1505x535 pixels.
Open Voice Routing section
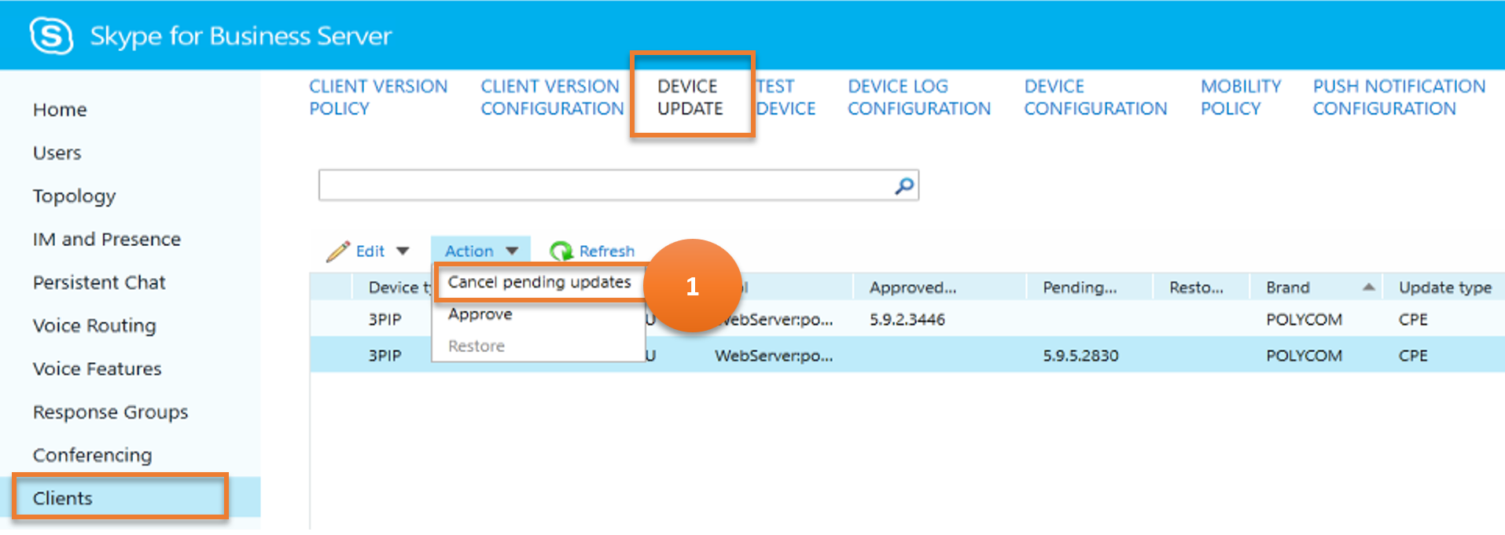pos(94,326)
